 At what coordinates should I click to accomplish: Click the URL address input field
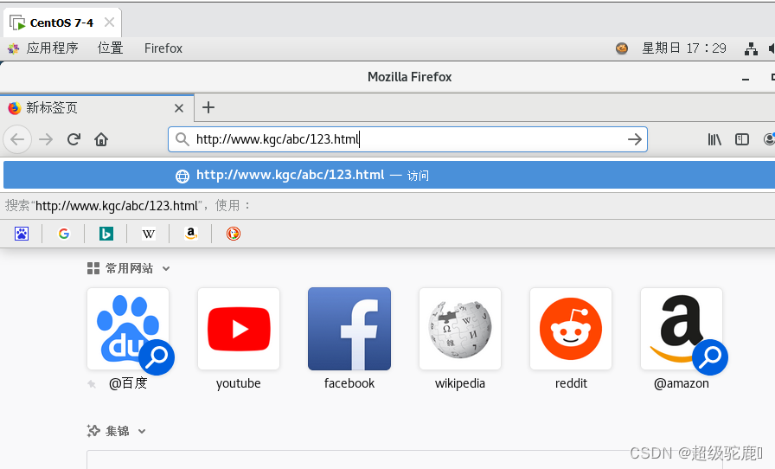pyautogui.click(x=407, y=139)
